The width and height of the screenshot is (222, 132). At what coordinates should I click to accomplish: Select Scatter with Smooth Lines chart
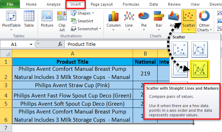(180, 69)
